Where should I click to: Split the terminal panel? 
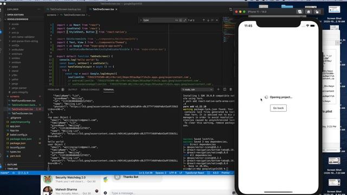point(224,89)
